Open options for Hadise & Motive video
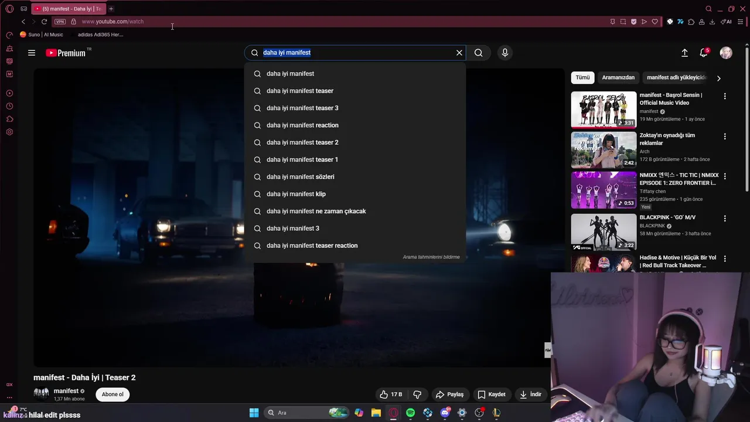Viewport: 750px width, 422px height. 725,258
